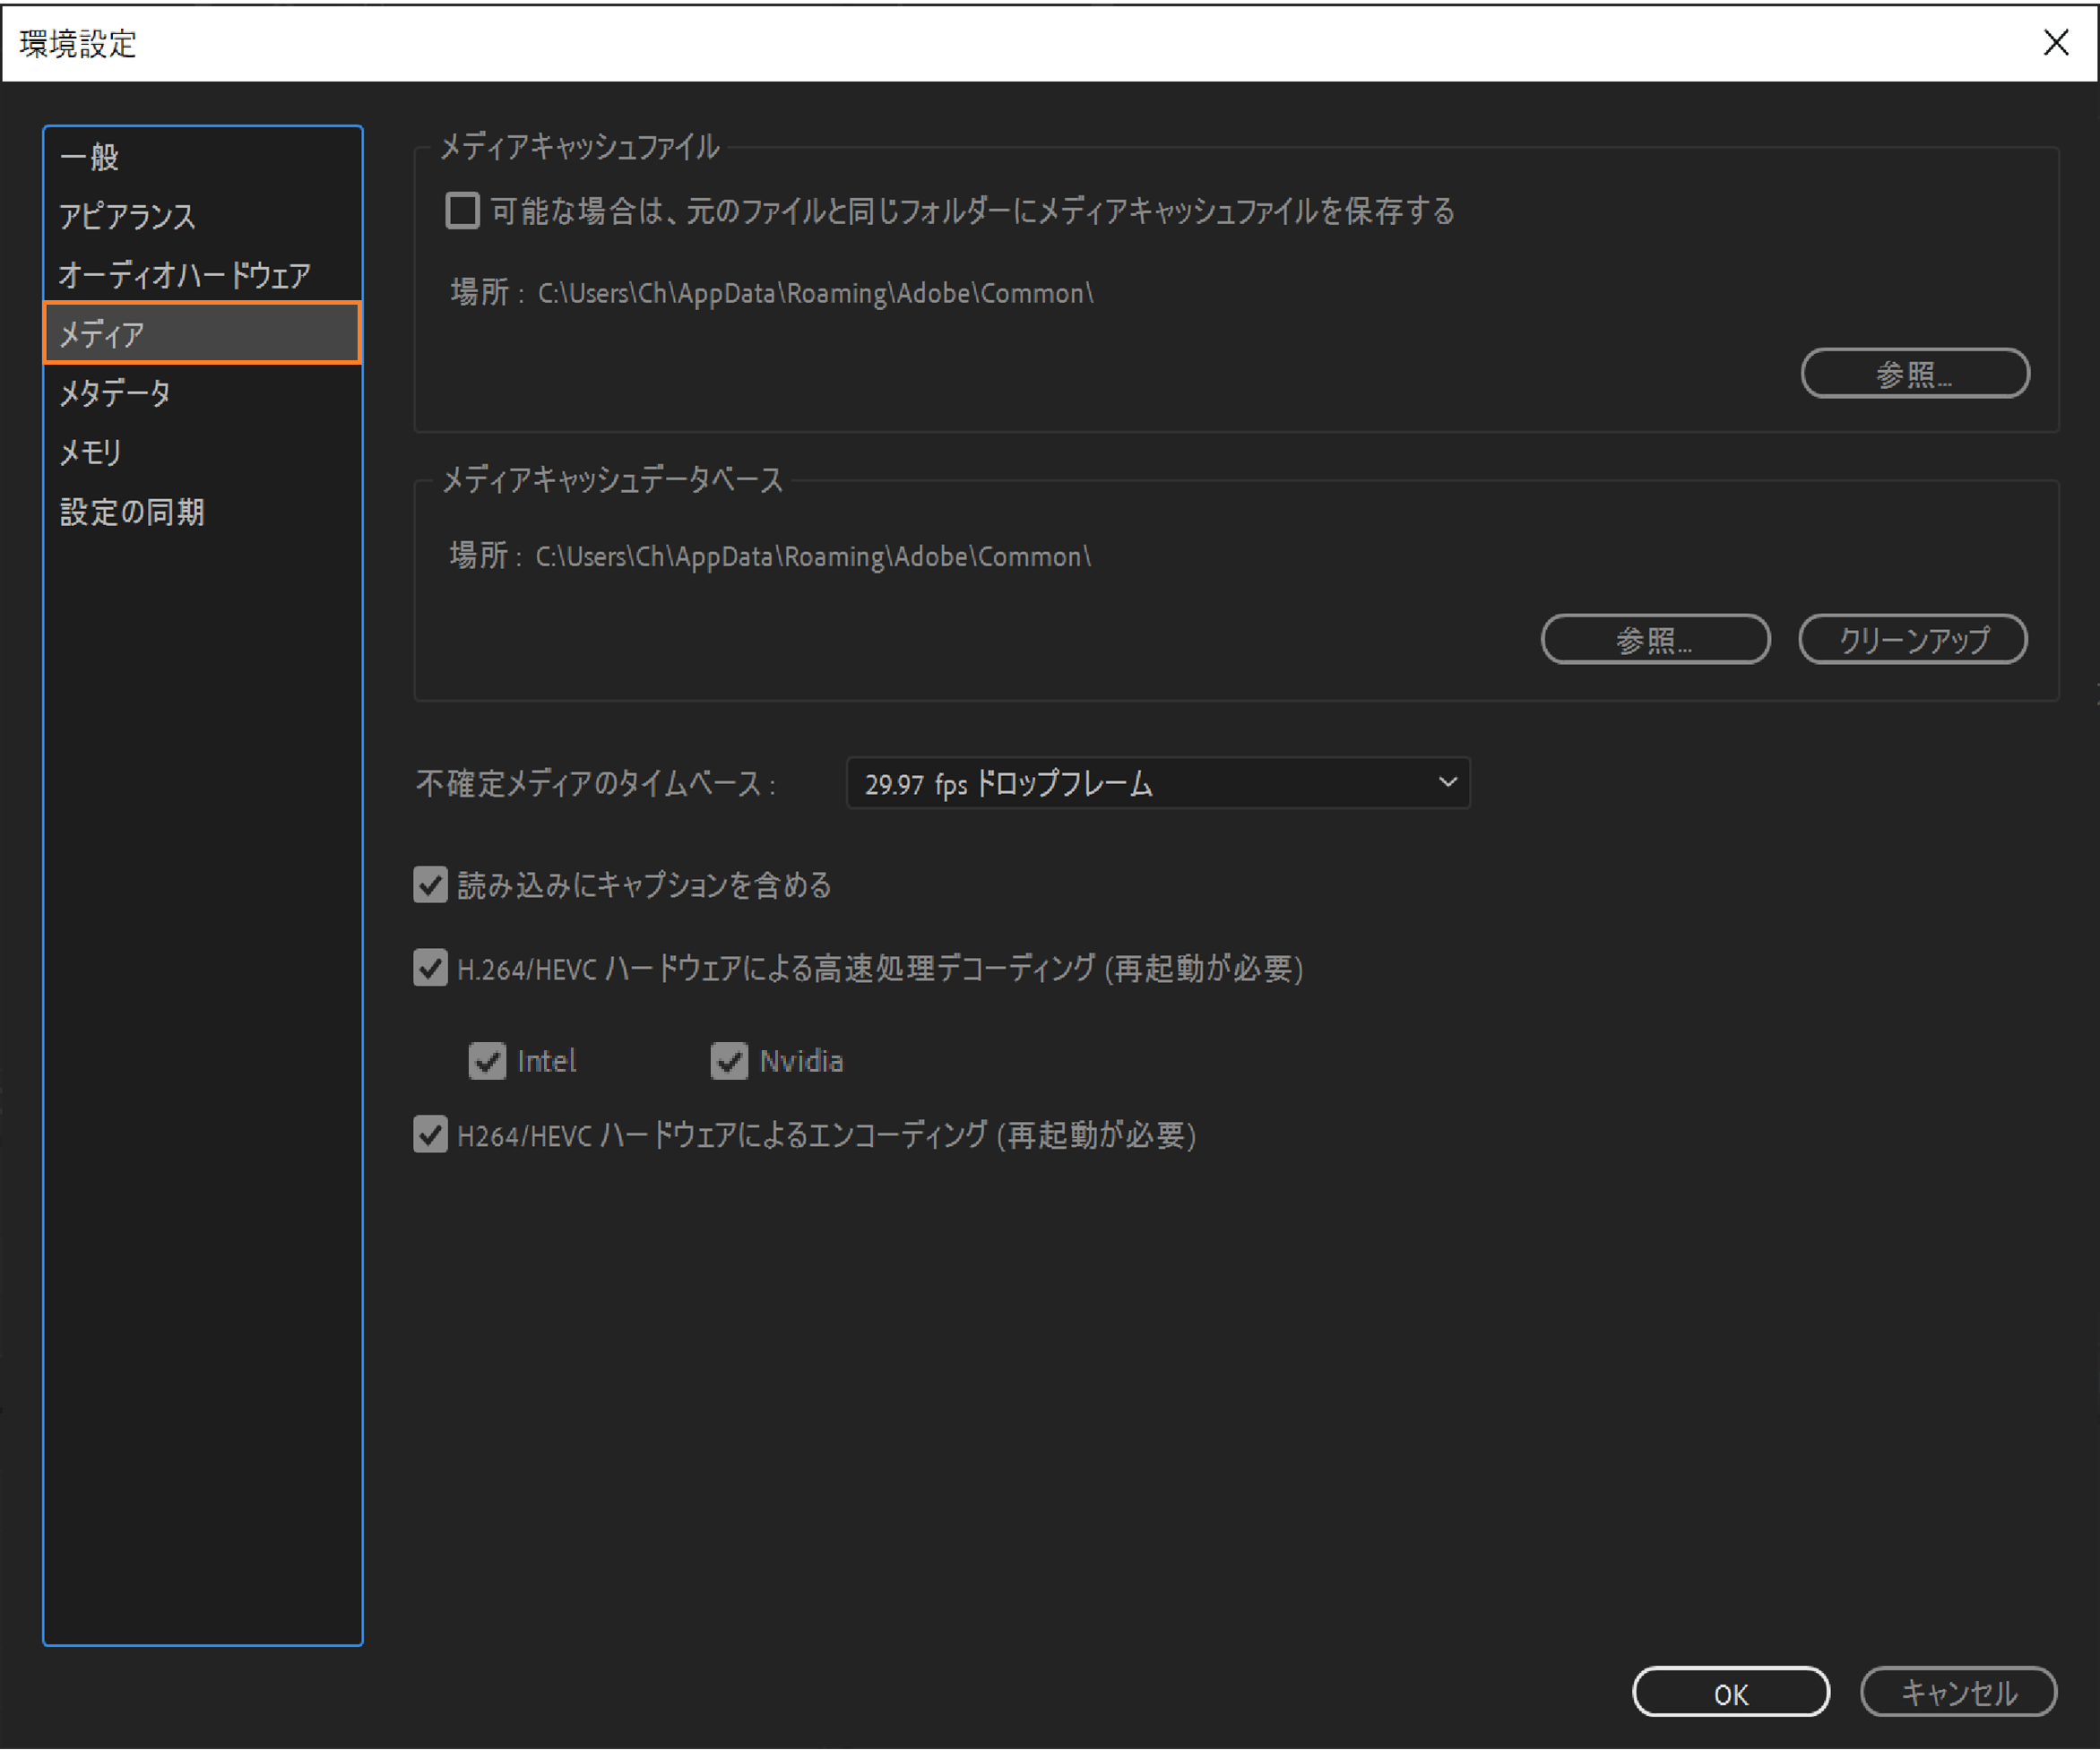Select 一般 in the preferences list
This screenshot has height=1750, width=2100.
click(90, 157)
